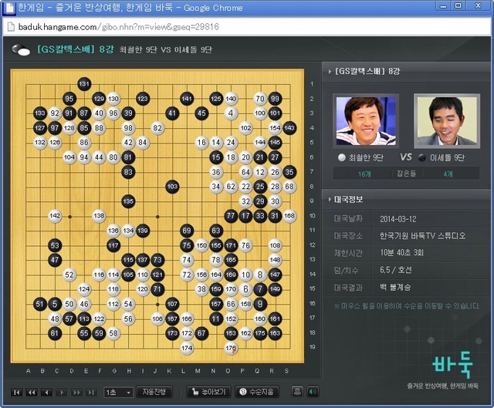
Task: Click the 놓아보기 trial-play button
Action: tap(208, 392)
